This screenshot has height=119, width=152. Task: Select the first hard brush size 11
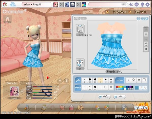[x=90, y=80]
